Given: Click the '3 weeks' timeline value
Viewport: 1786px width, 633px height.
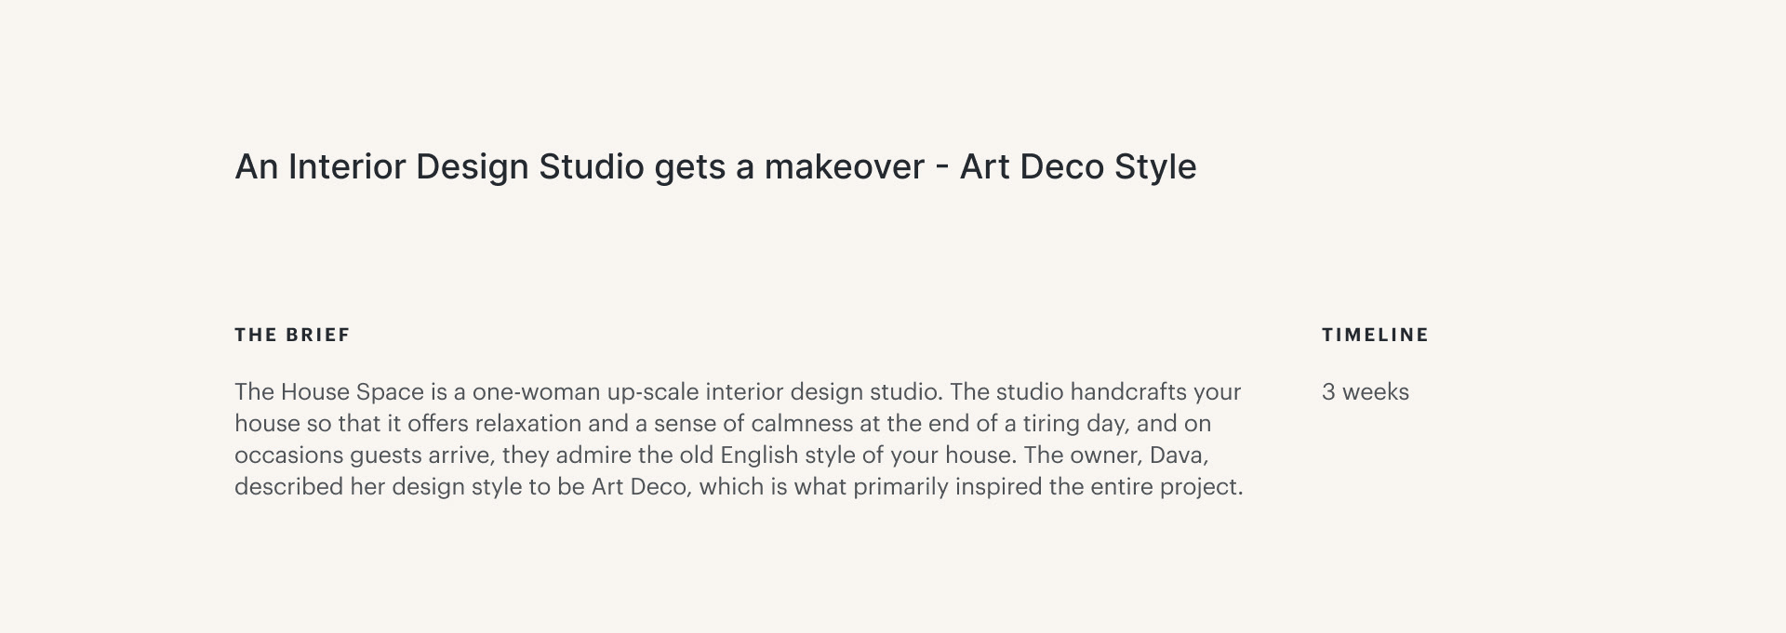Looking at the screenshot, I should [1365, 392].
